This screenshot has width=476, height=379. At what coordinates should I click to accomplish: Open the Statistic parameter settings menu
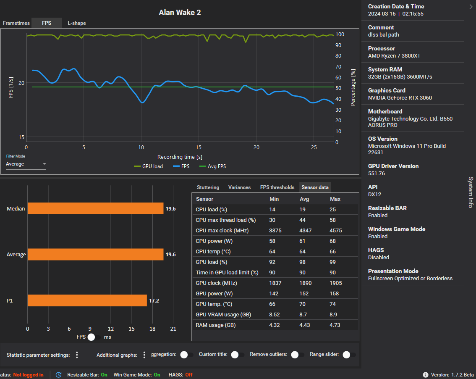[77, 355]
